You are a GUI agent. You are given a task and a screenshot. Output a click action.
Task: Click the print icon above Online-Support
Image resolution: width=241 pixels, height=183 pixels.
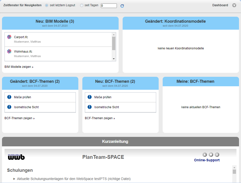217,155
